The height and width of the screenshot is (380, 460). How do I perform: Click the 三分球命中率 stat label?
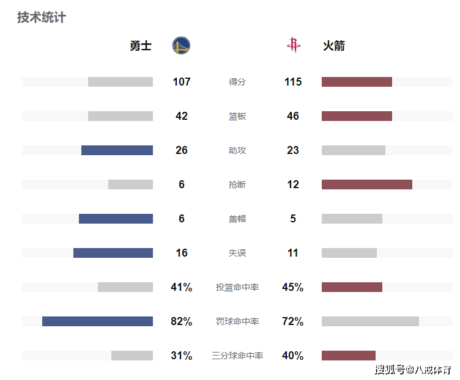coord(237,356)
